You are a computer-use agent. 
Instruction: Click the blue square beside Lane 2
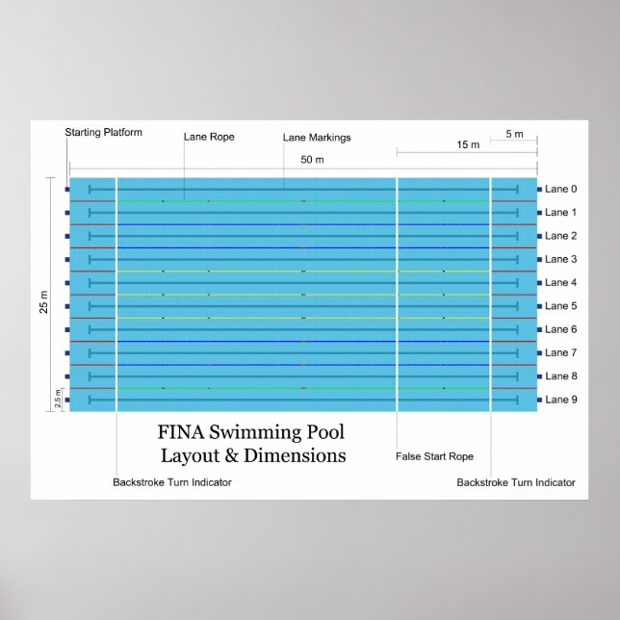coord(540,236)
